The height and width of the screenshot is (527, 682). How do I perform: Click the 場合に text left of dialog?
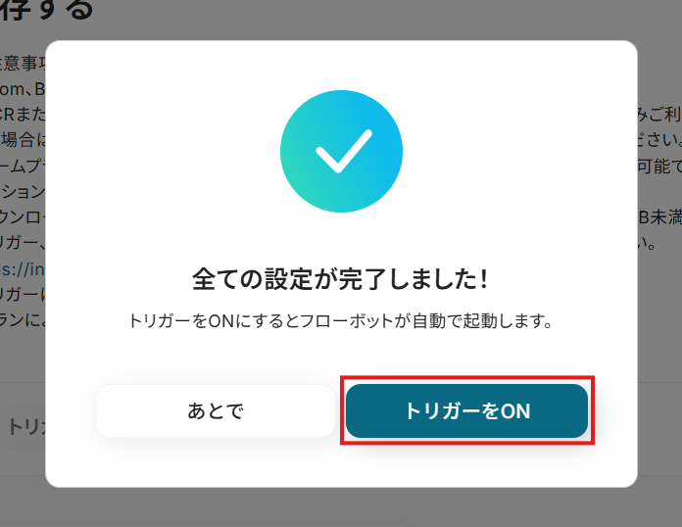[x=24, y=139]
